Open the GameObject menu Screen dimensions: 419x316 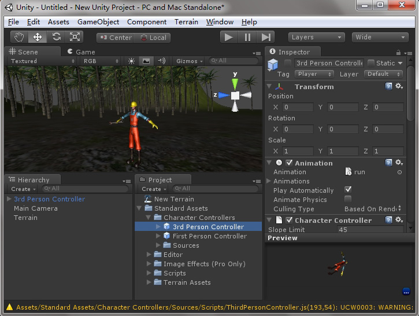point(98,22)
